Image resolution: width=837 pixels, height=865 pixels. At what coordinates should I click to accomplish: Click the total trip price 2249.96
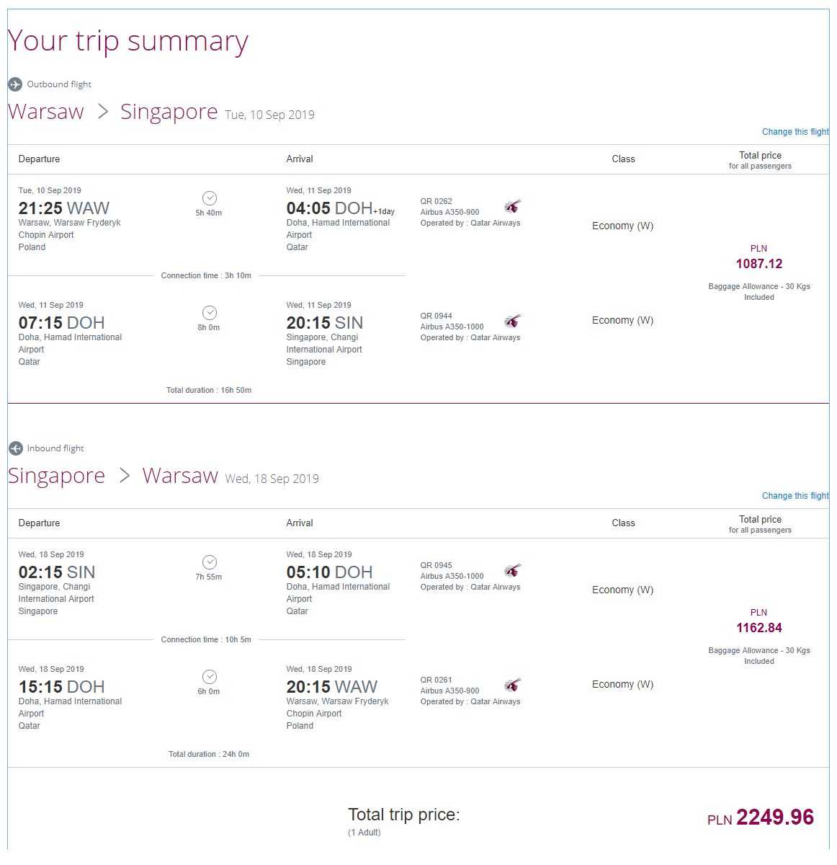pyautogui.click(x=775, y=817)
